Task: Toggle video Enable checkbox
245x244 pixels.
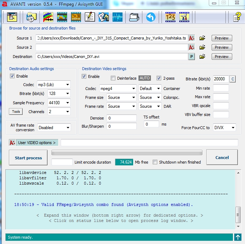Action: (x=84, y=76)
